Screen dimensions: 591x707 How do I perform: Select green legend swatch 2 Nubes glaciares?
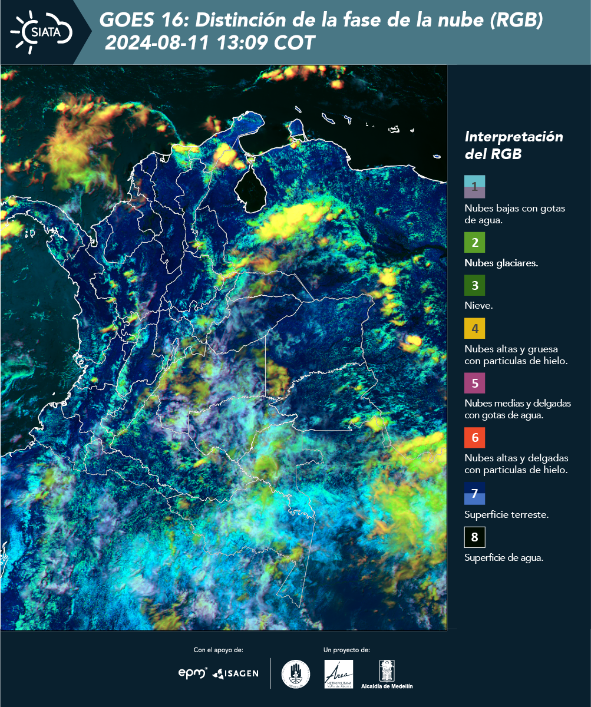click(474, 243)
